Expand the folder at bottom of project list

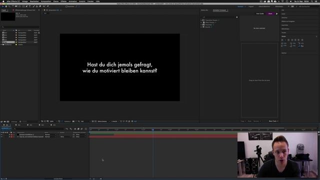point(1,44)
